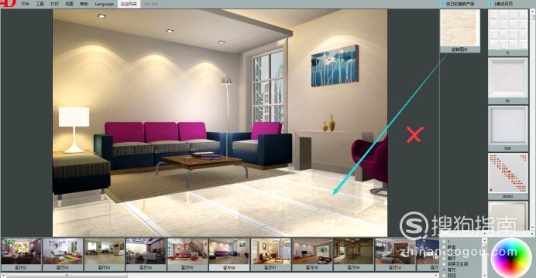The image size is (536, 278).
Task: Open the Language menu
Action: coord(105,4)
